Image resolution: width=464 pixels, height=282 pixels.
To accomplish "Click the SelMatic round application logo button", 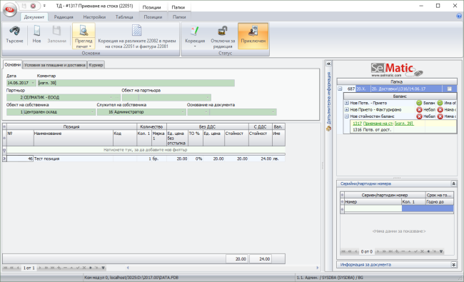I will pos(10,9).
